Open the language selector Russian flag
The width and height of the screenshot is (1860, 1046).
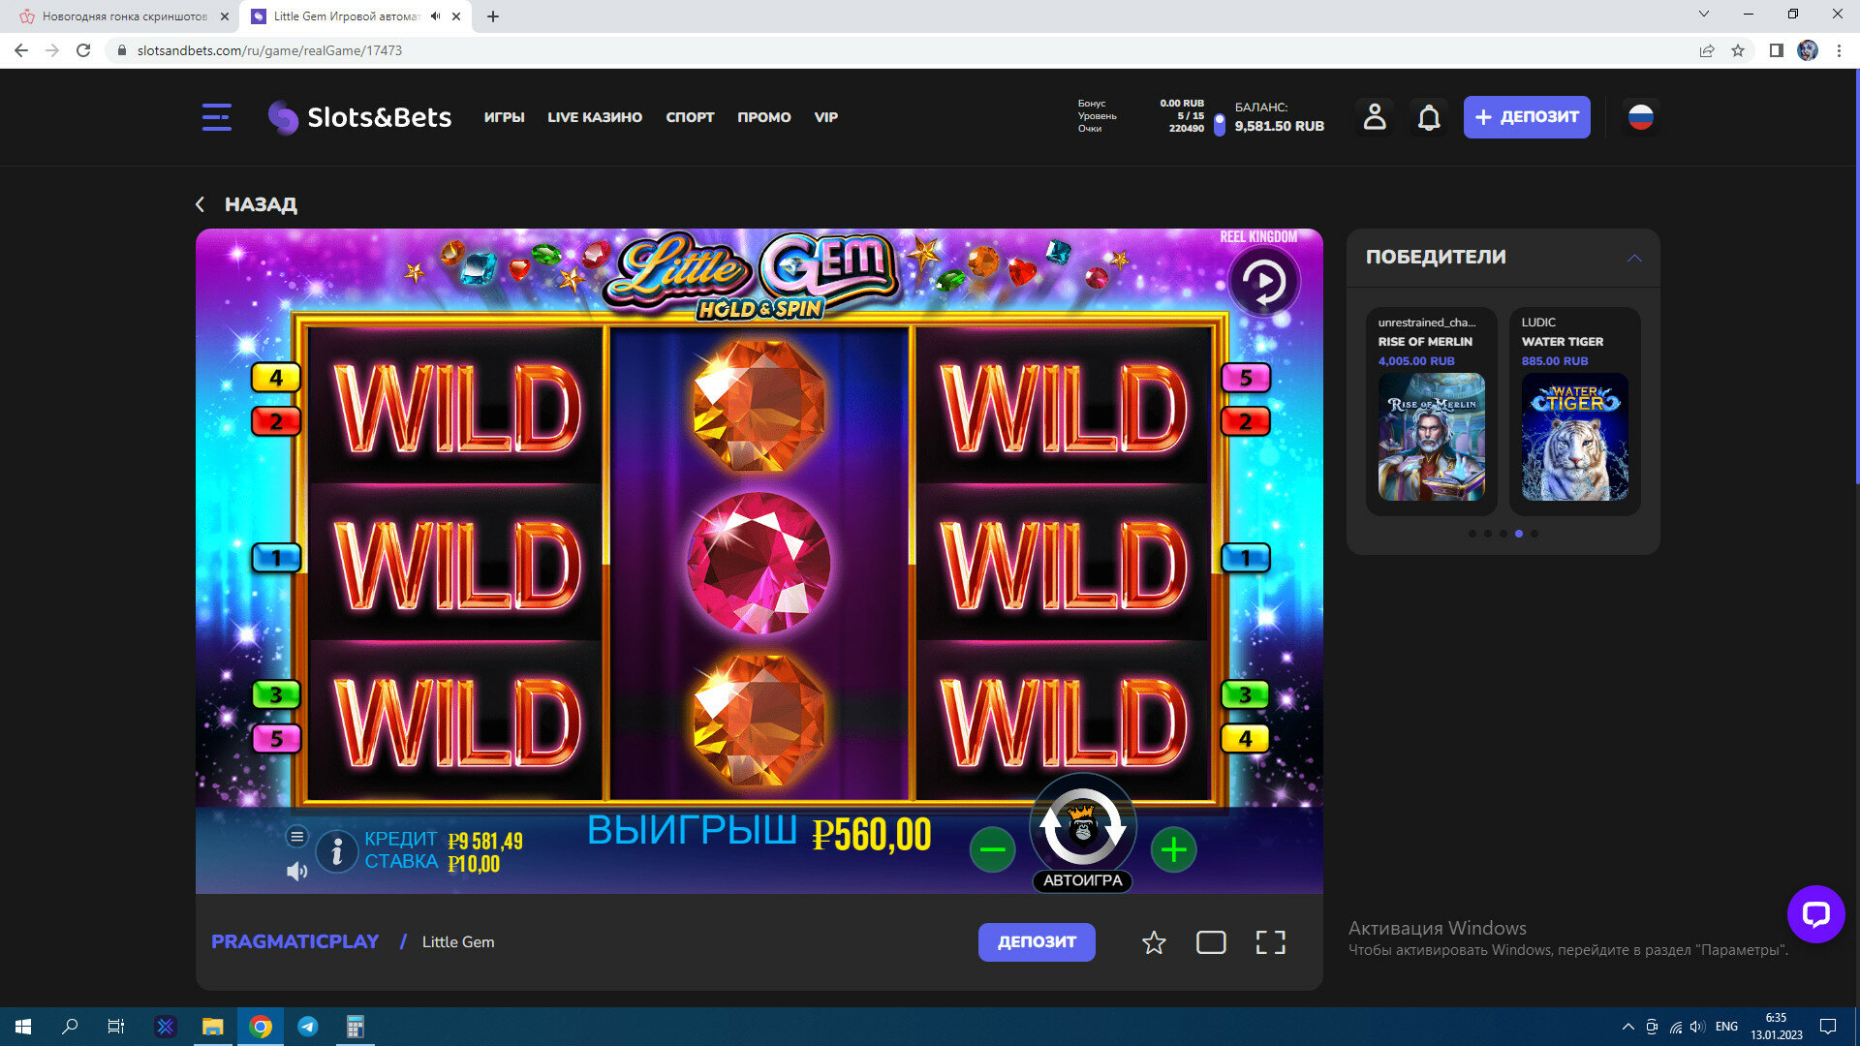pos(1640,117)
